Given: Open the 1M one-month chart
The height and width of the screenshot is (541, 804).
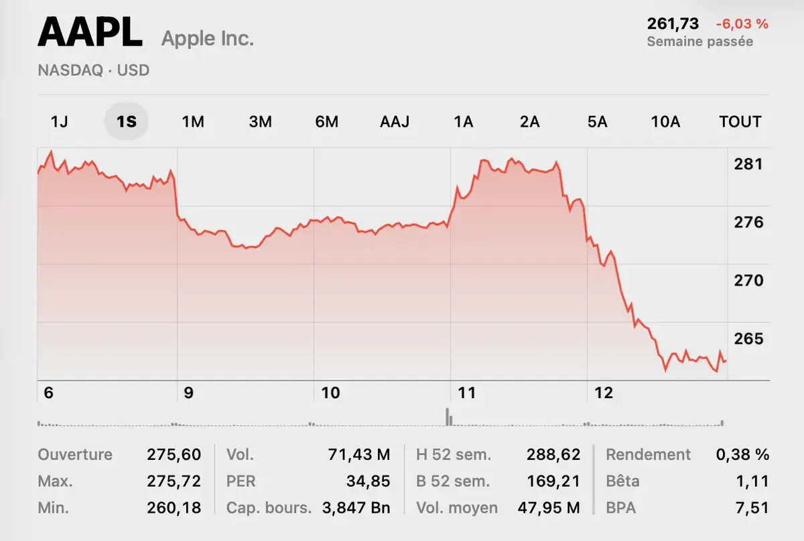Looking at the screenshot, I should coord(193,121).
